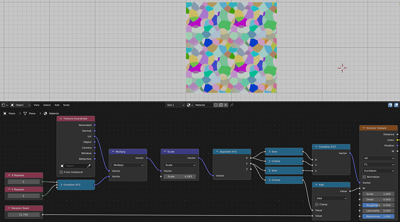Click the Plane object icon in breadcrumb
Image resolution: width=400 pixels, height=222 pixels.
pyautogui.click(x=5, y=114)
